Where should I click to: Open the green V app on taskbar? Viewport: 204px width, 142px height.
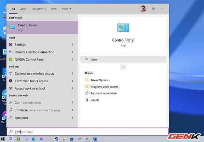pyautogui.click(x=18, y=139)
